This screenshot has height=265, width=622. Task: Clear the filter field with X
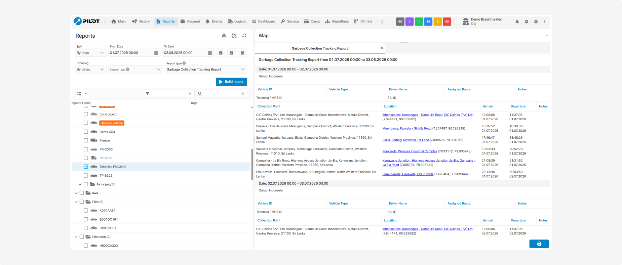pyautogui.click(x=190, y=94)
